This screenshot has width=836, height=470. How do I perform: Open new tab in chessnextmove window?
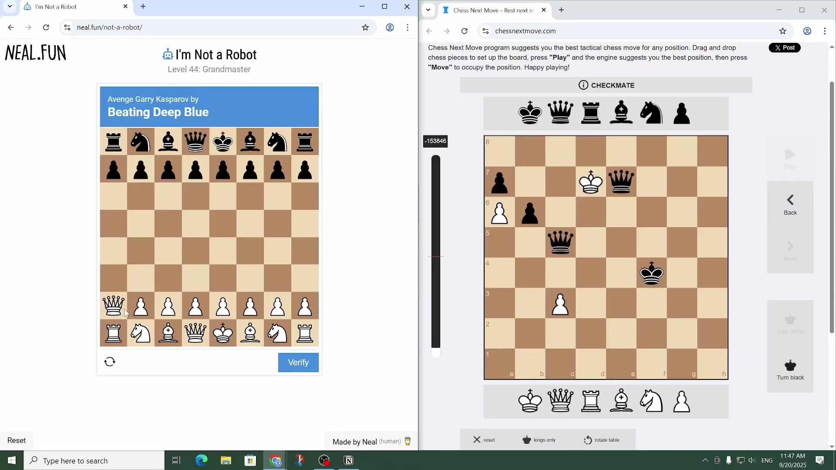click(561, 10)
